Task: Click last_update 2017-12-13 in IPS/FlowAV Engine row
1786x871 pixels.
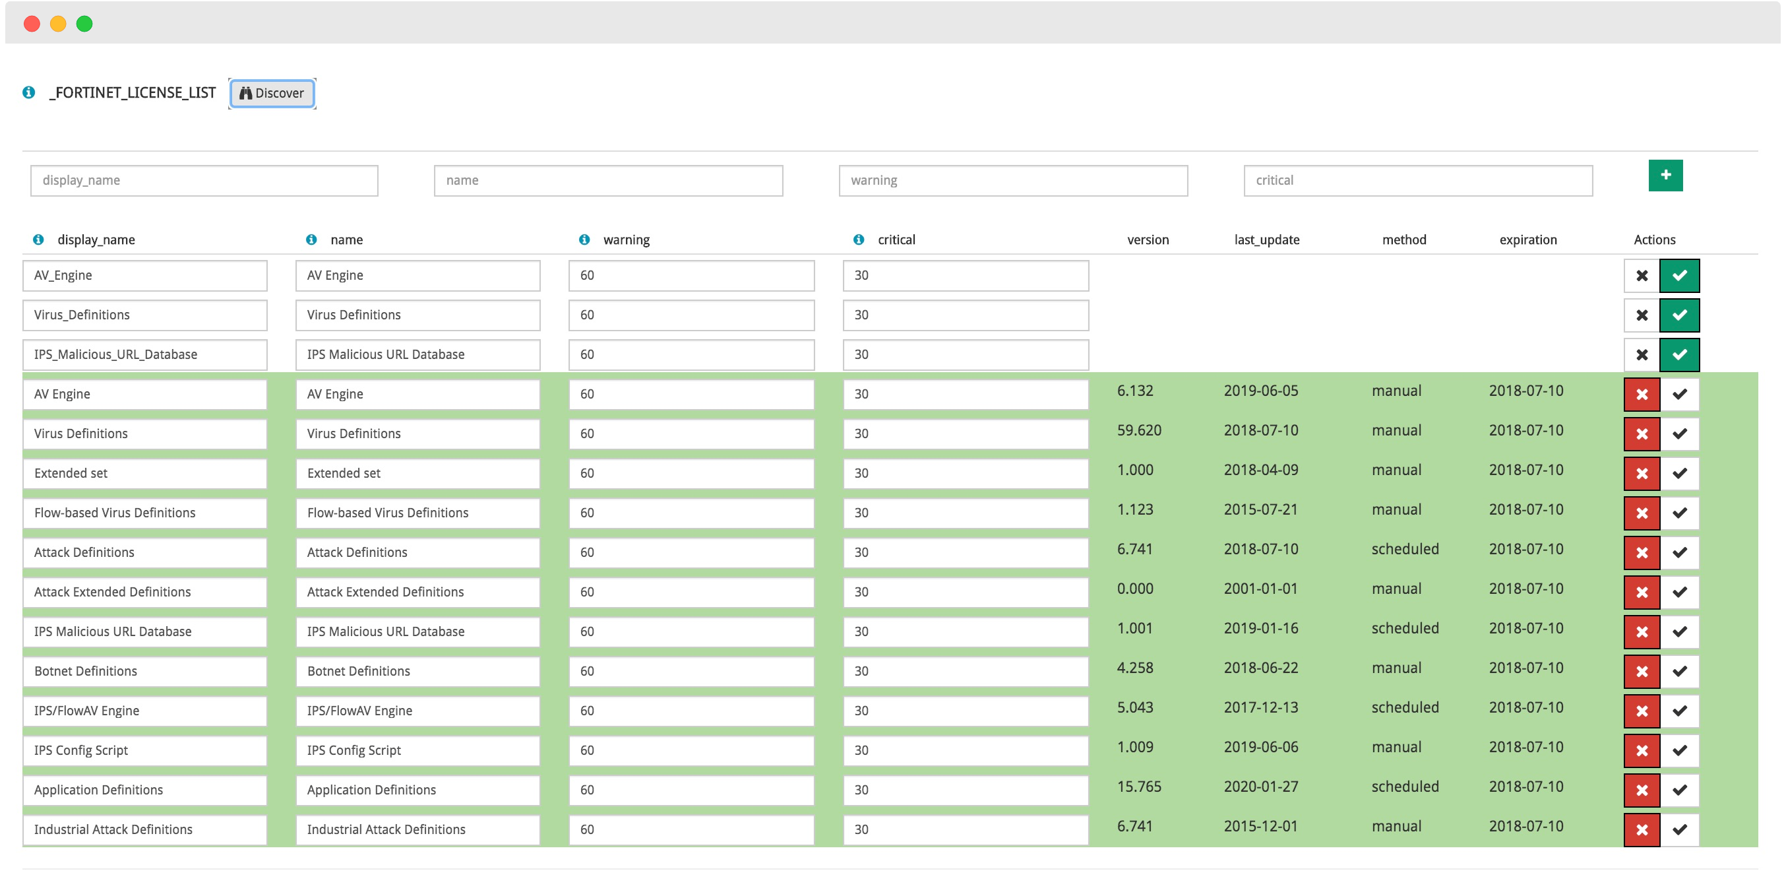Action: 1260,707
